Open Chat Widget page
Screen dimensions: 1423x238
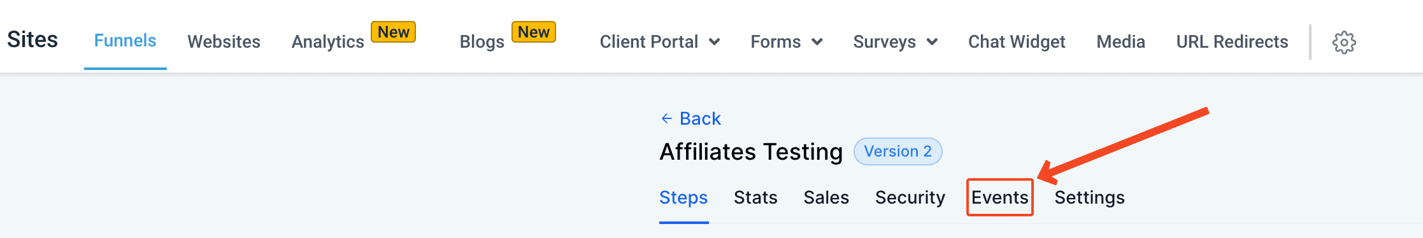click(x=1017, y=42)
